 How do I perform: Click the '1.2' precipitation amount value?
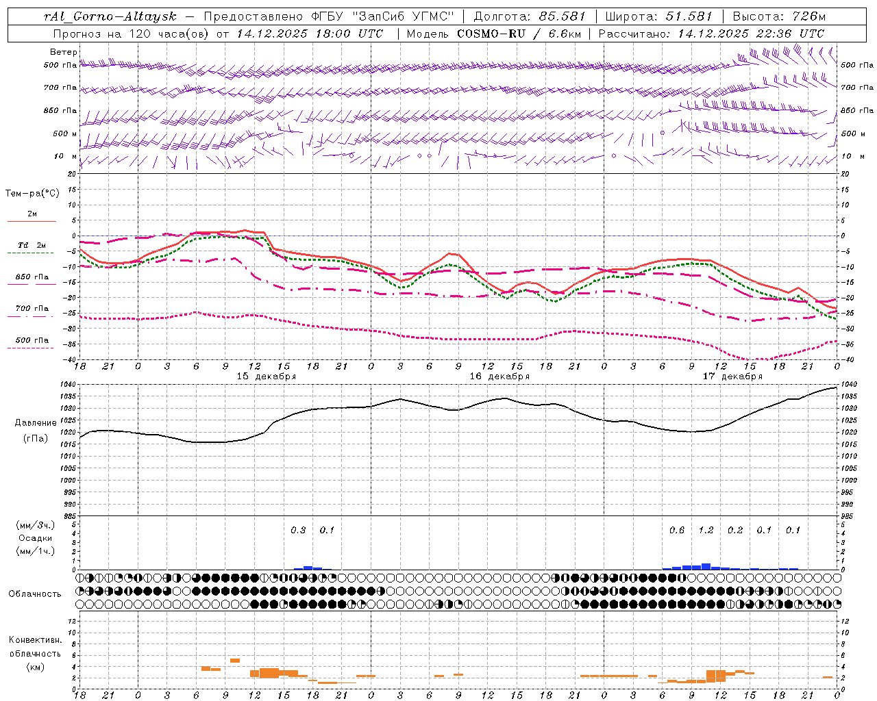[706, 531]
